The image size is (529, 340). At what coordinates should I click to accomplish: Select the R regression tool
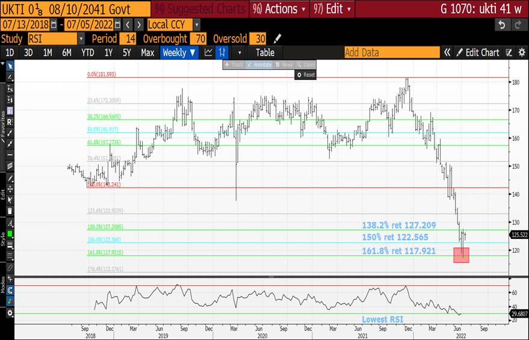point(10,122)
